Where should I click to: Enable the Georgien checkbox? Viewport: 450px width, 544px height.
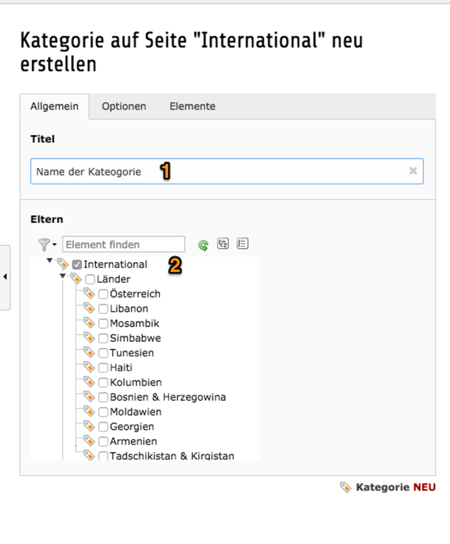pyautogui.click(x=103, y=427)
